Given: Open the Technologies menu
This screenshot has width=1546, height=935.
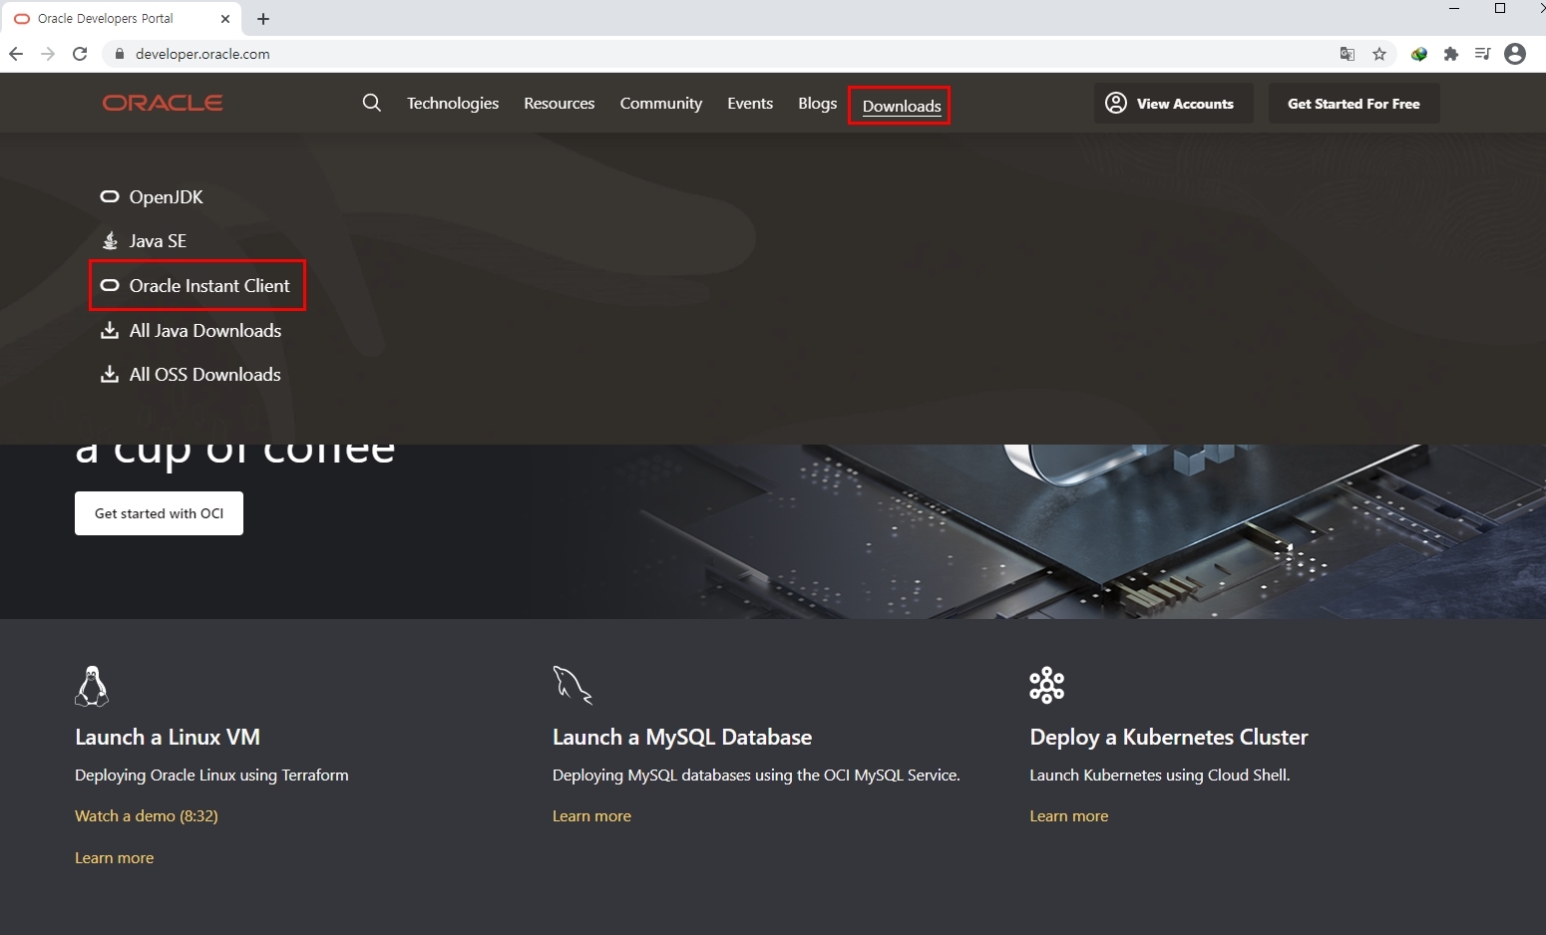Looking at the screenshot, I should coord(453,104).
